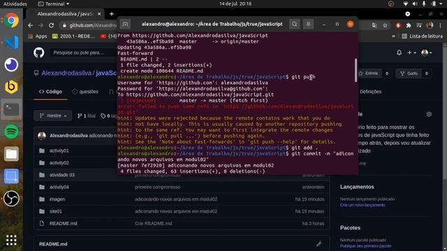Open the yellow 'b' app in dock
This screenshot has width=447, height=251.
pos(11,86)
